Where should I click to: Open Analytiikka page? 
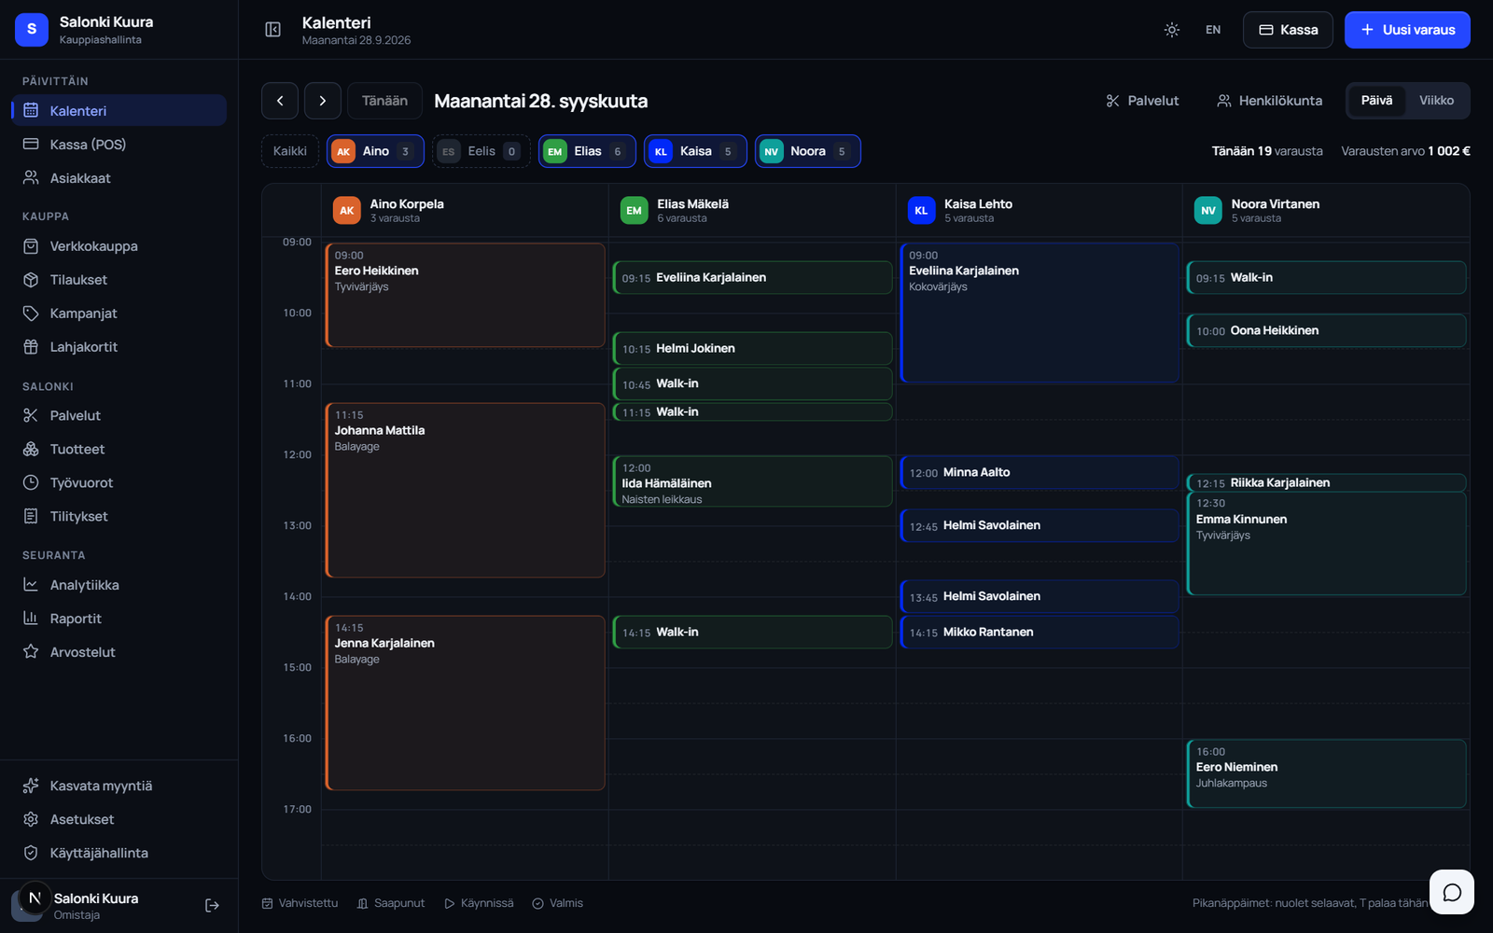click(119, 585)
